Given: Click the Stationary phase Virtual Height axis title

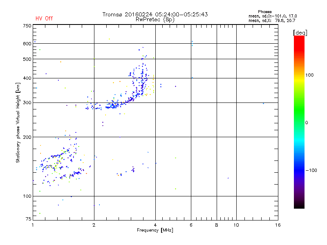Looking at the screenshot, I should coord(18,122).
